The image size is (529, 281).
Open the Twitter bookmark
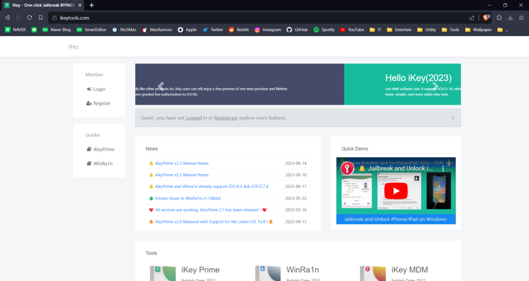coord(213,30)
